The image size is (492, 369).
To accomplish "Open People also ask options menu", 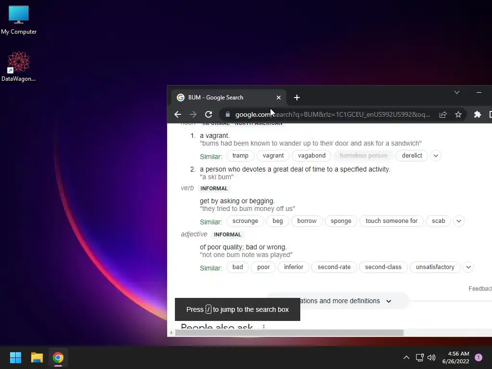I will pos(264,327).
